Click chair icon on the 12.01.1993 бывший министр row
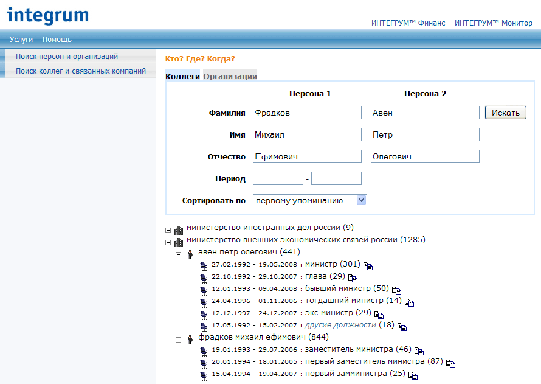The image size is (541, 384). click(x=204, y=291)
